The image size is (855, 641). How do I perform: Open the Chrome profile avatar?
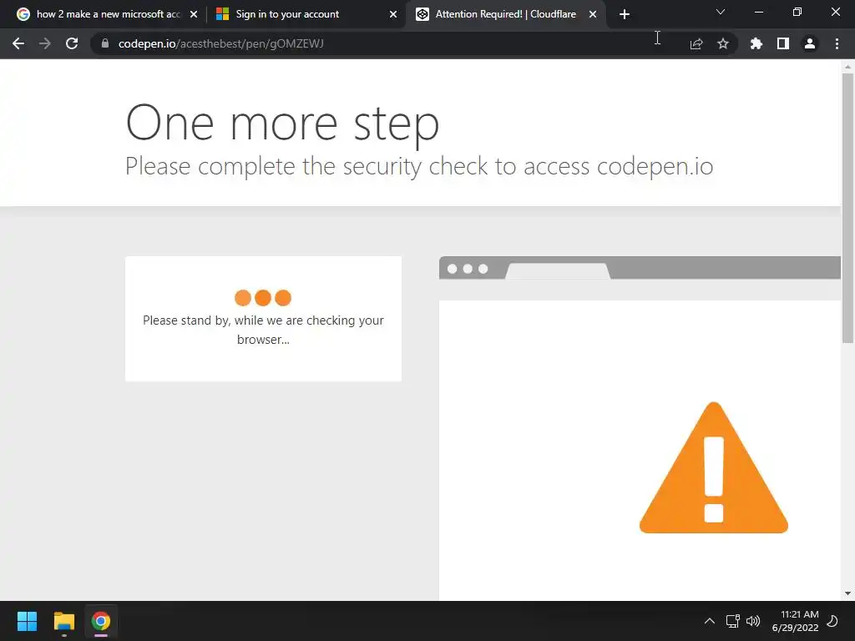[810, 43]
